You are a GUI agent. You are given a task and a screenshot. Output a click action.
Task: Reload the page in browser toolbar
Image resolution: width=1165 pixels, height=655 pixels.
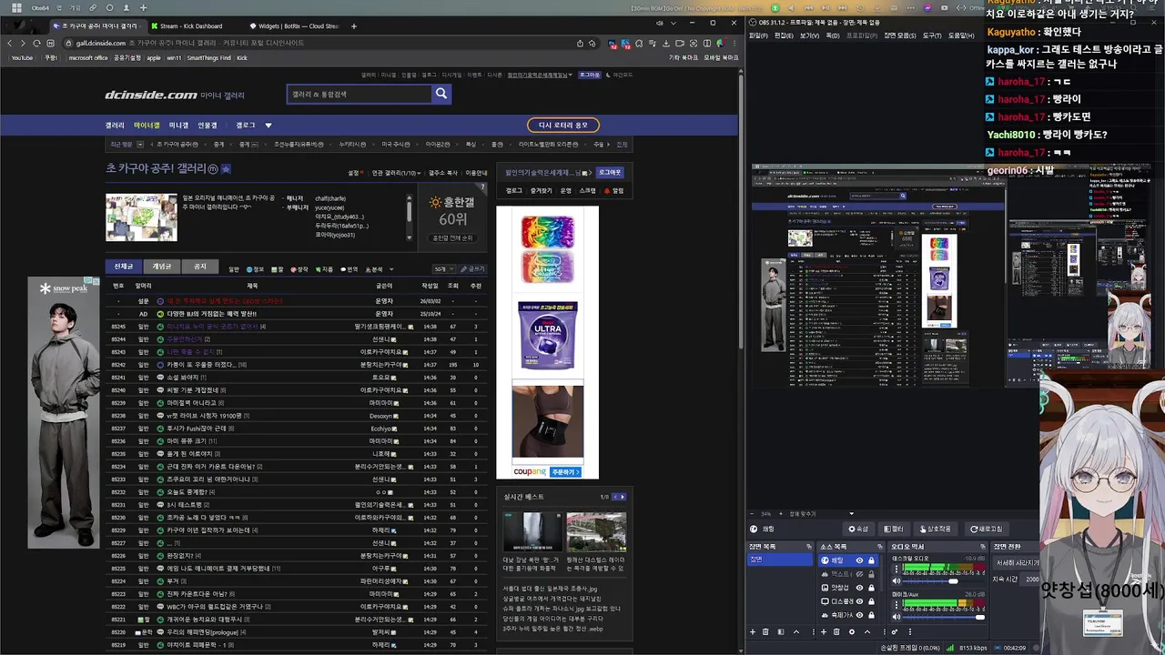coord(36,43)
